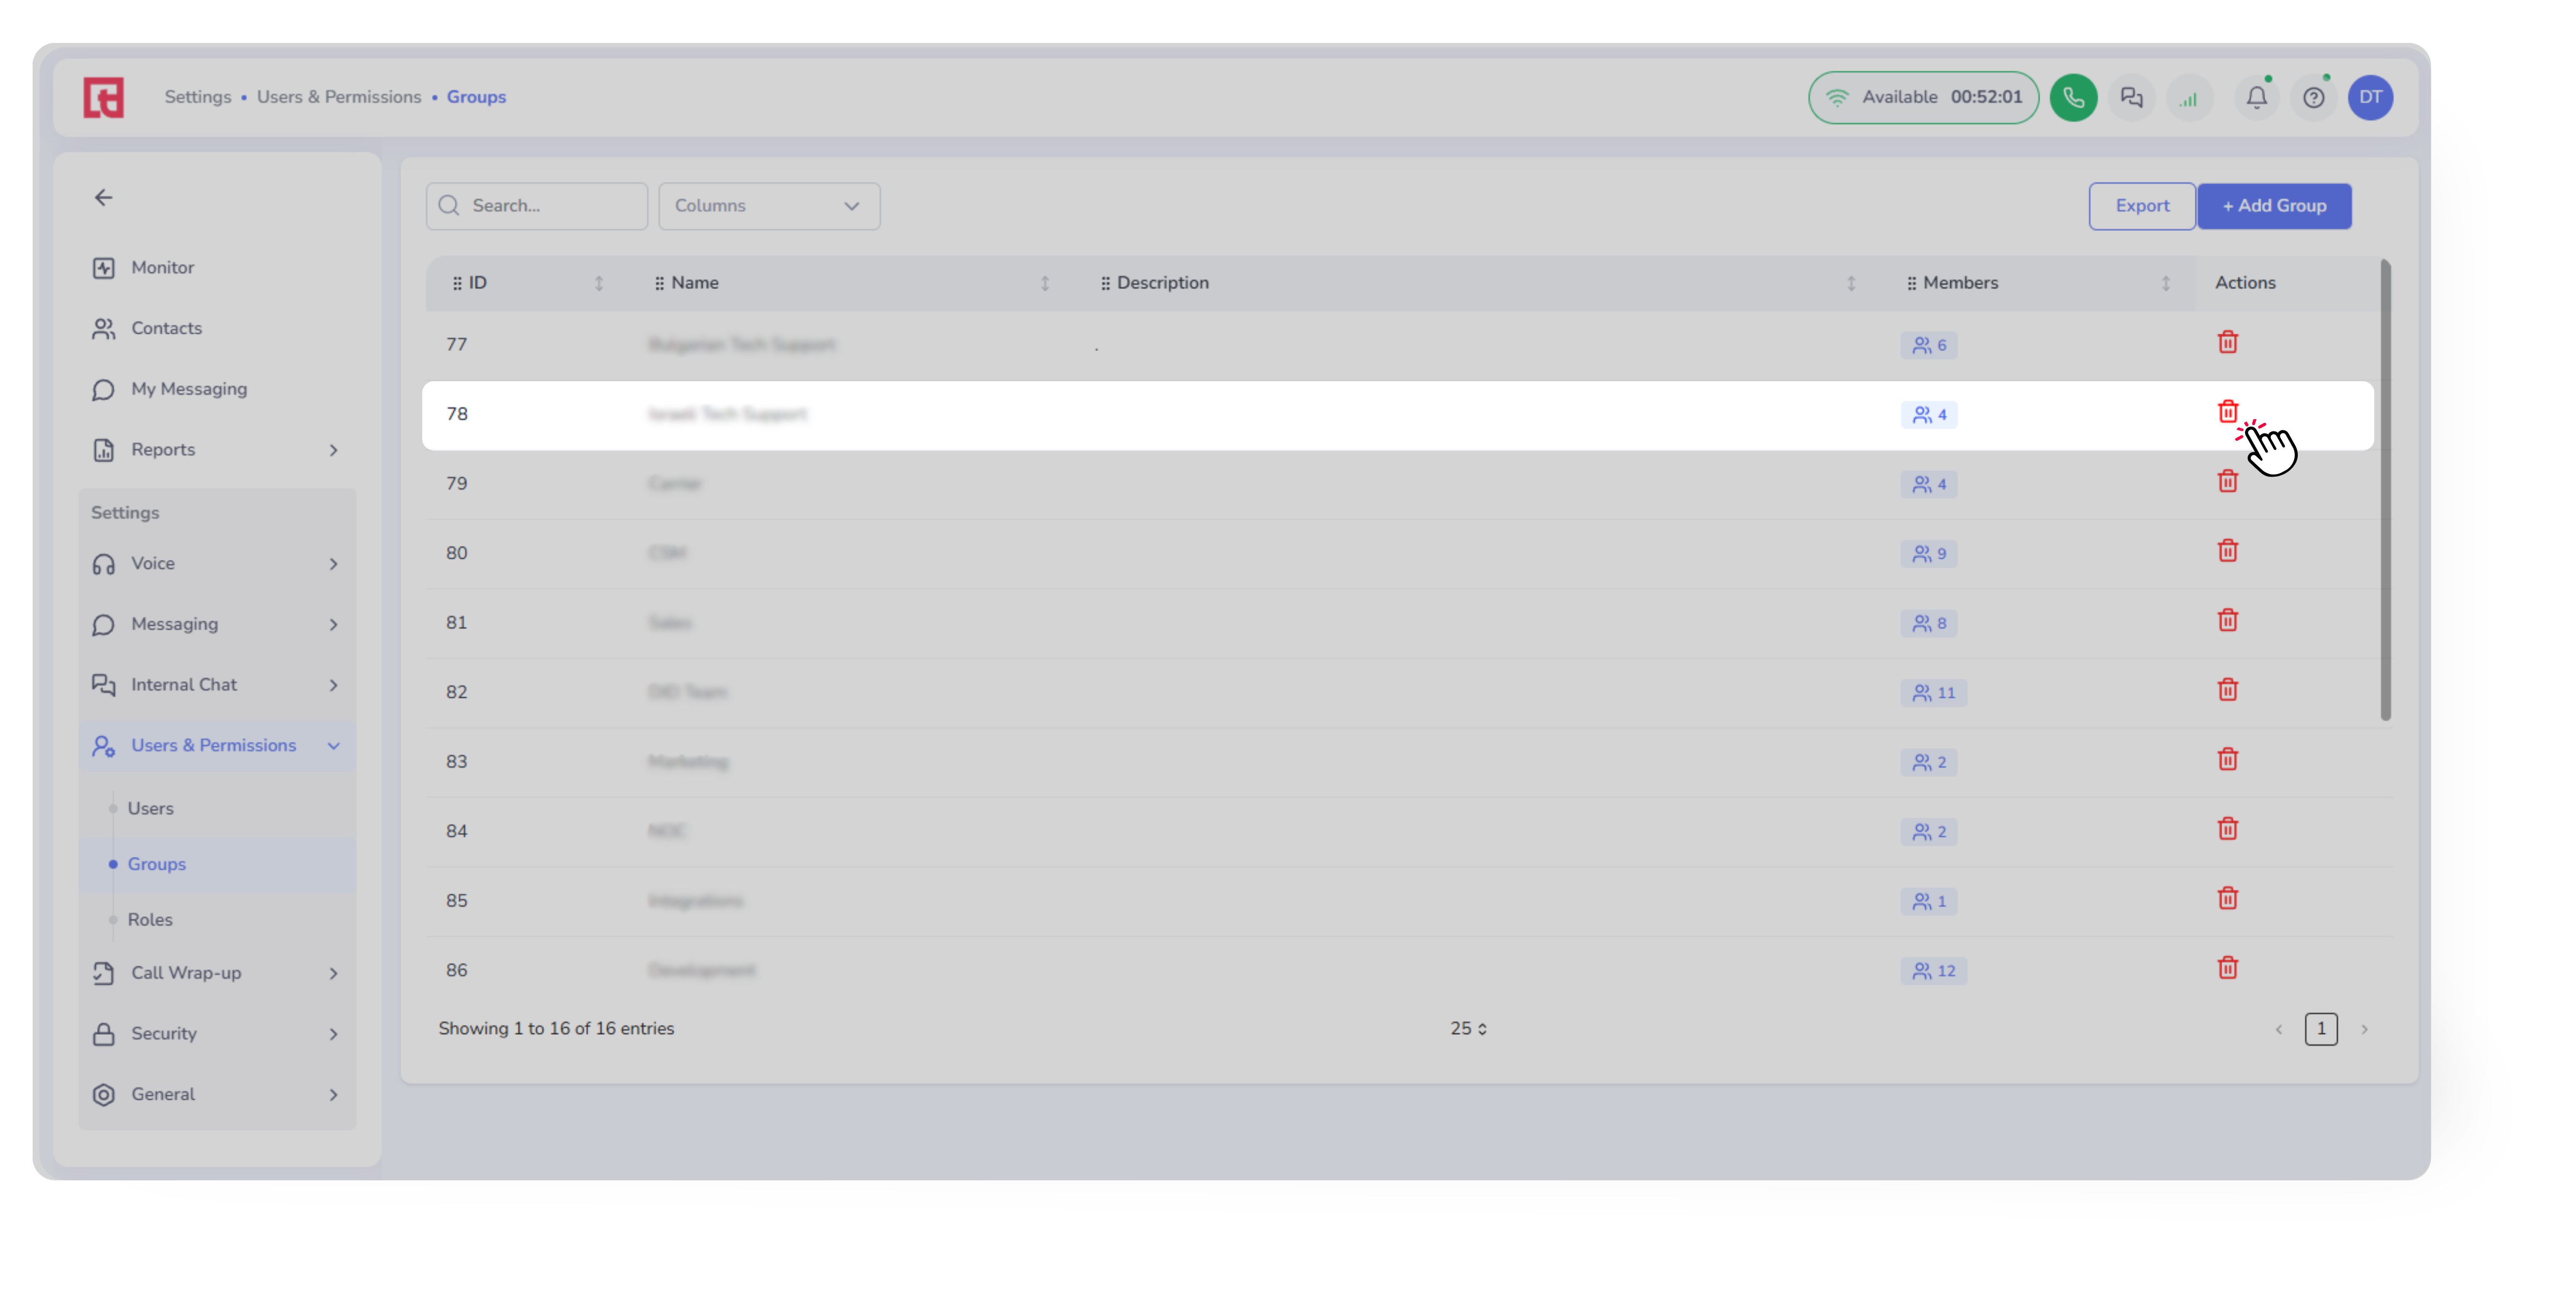Click the back arrow in sidebar
This screenshot has height=1292, width=2576.
pyautogui.click(x=104, y=198)
